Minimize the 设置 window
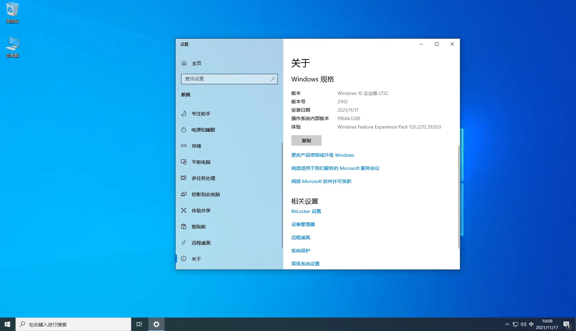 pos(421,44)
